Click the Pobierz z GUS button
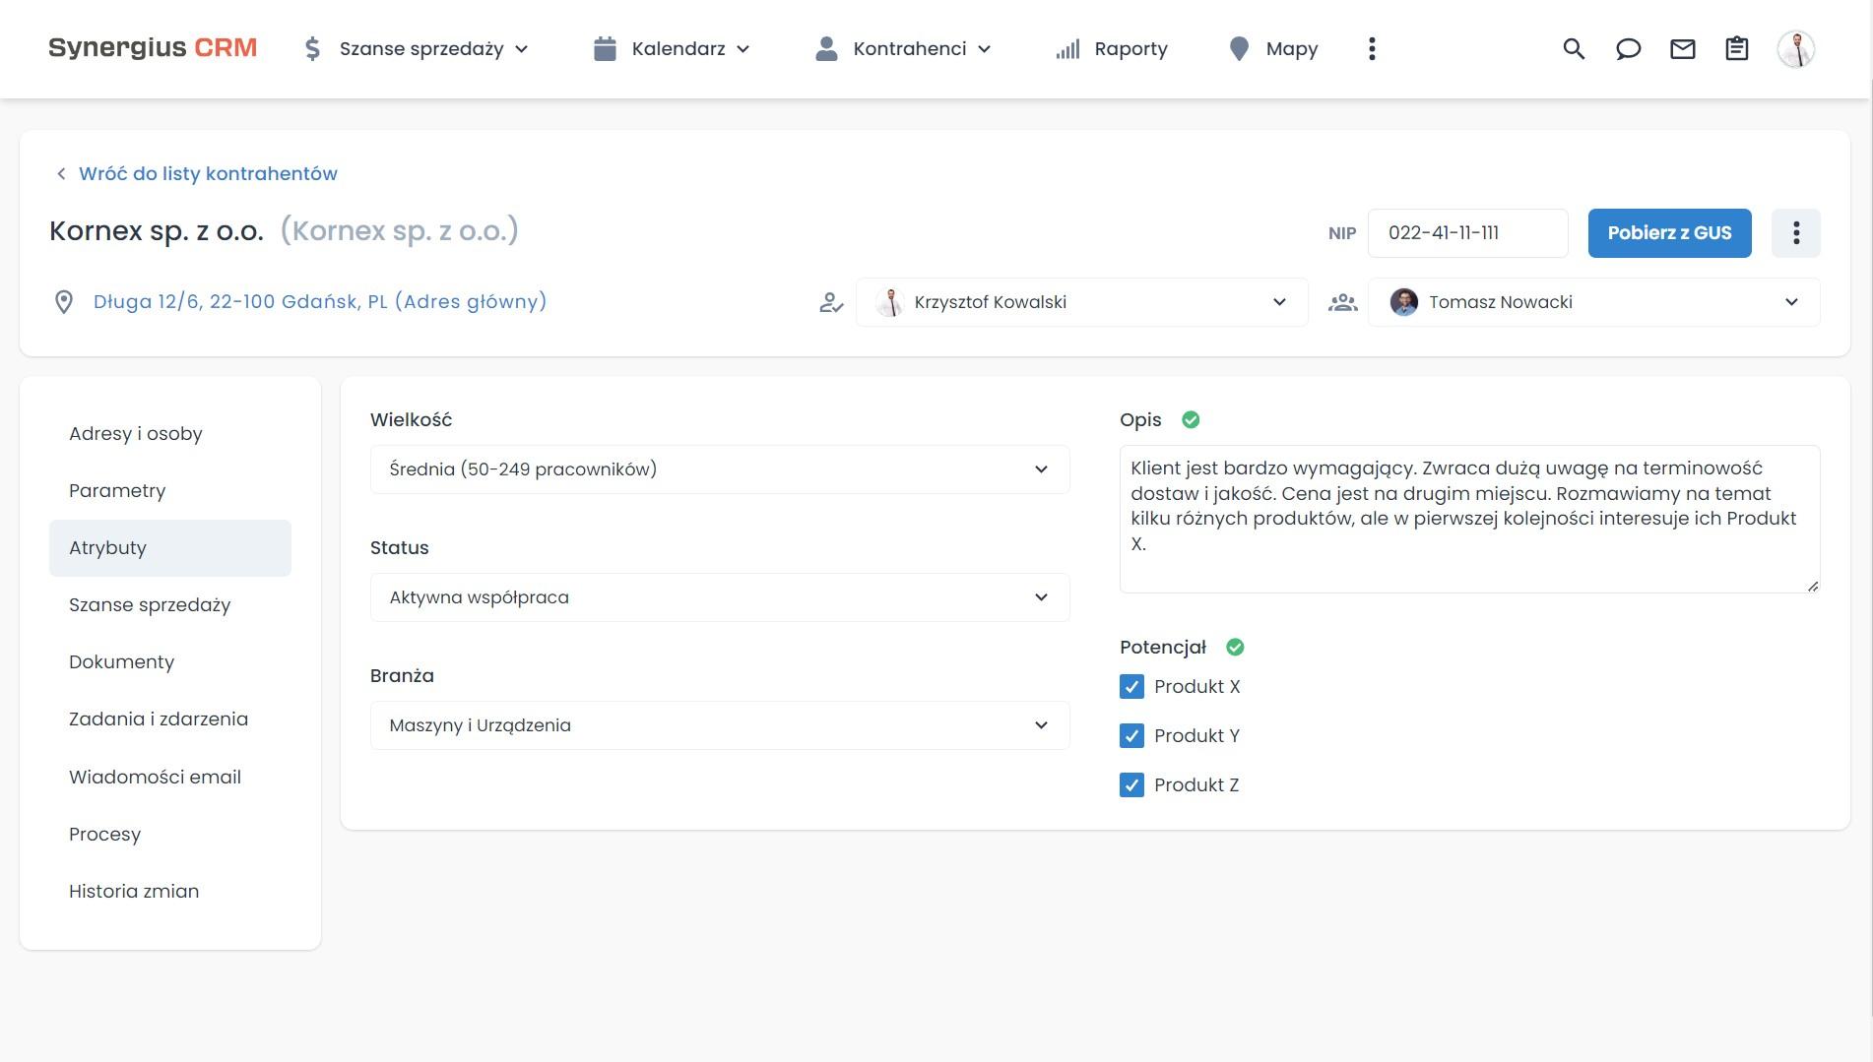This screenshot has width=1873, height=1062. click(x=1669, y=233)
